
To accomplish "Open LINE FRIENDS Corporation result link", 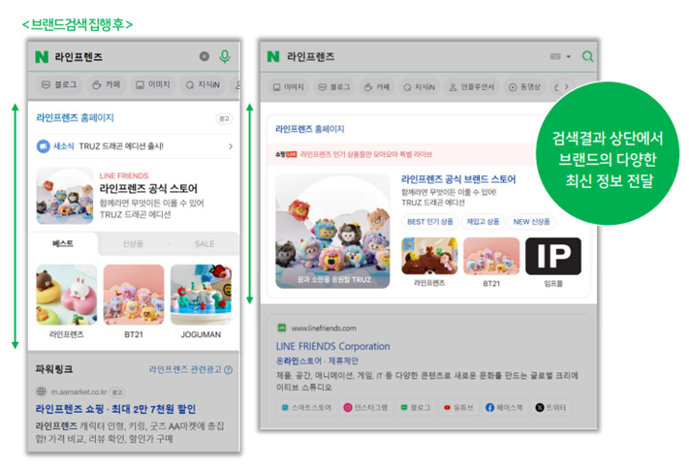I will [332, 346].
